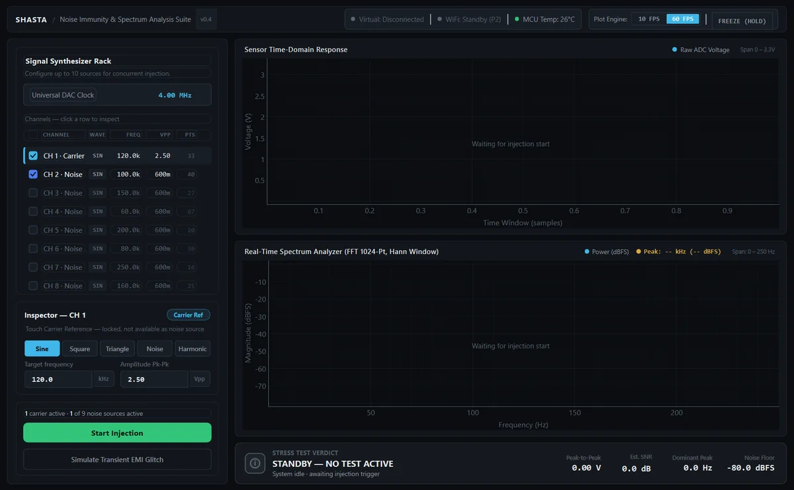
Task: Click the Power (dBFS) legend entry
Action: 606,251
